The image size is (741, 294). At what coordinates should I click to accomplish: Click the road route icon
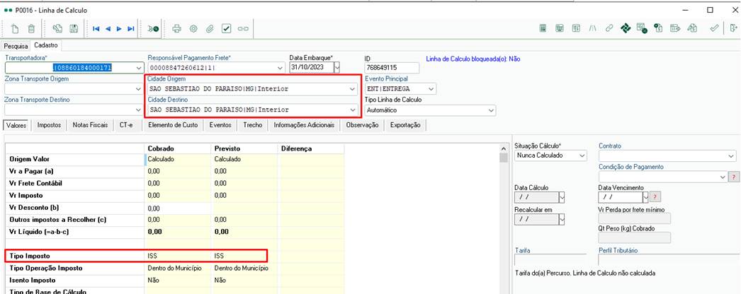tap(593, 29)
